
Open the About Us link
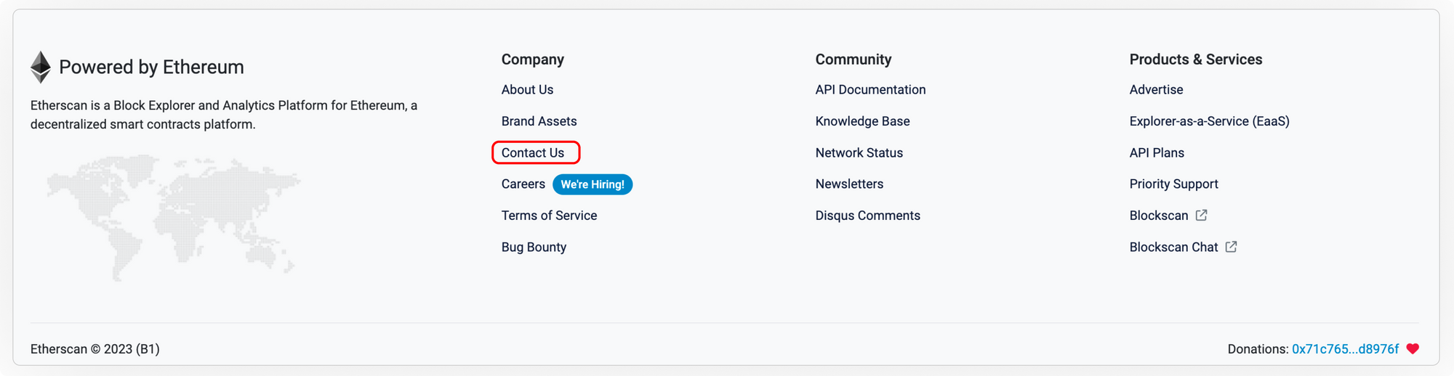527,90
